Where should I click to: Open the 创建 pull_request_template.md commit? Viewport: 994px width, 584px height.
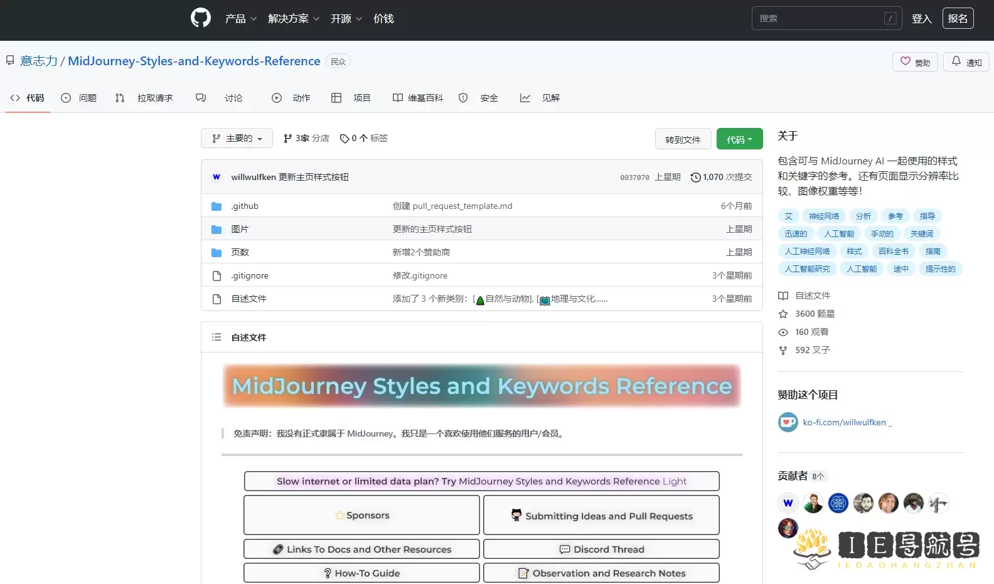tap(452, 206)
